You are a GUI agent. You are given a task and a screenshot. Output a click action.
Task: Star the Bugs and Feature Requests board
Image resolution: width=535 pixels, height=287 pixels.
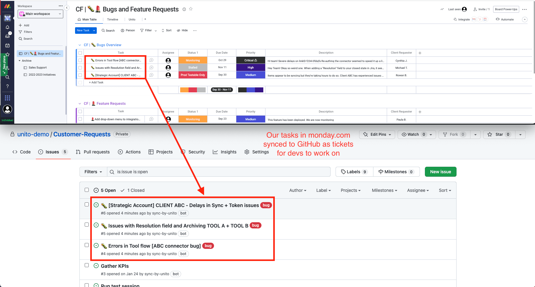pyautogui.click(x=191, y=9)
